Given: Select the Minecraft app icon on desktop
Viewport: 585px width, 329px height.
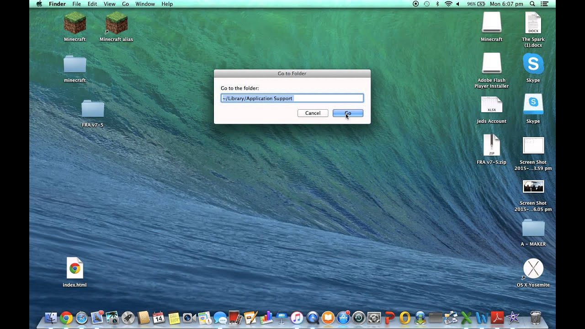Looking at the screenshot, I should point(74,23).
